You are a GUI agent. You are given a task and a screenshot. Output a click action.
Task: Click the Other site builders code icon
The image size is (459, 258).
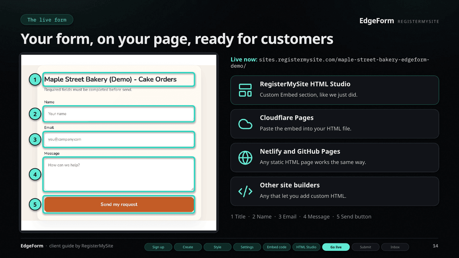(x=245, y=191)
